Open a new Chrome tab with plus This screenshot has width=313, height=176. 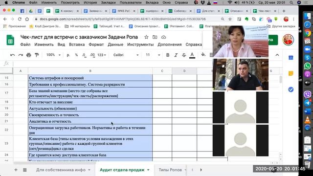(x=284, y=11)
